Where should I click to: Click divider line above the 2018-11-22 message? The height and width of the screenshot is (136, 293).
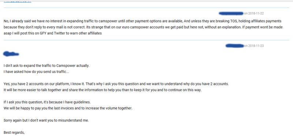146,8
